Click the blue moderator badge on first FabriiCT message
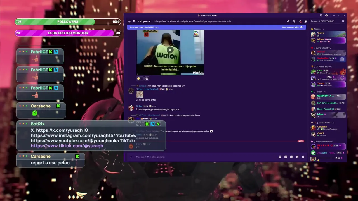This screenshot has width=358, height=201. [x=56, y=52]
